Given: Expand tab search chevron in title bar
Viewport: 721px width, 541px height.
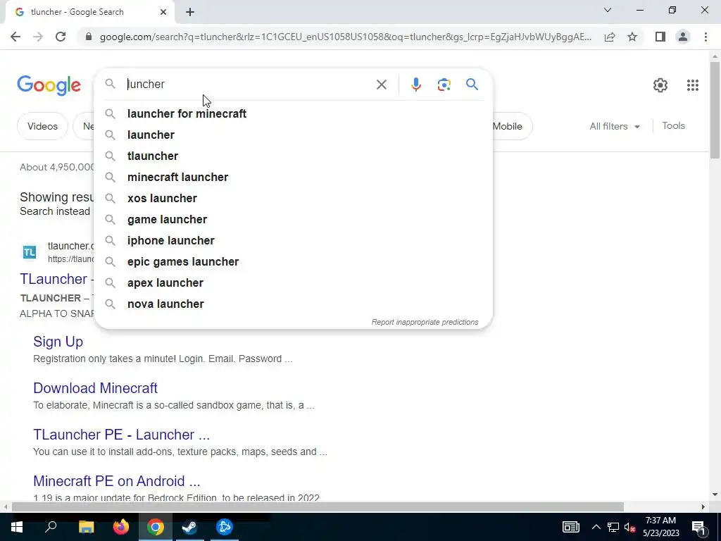Looking at the screenshot, I should pyautogui.click(x=608, y=10).
